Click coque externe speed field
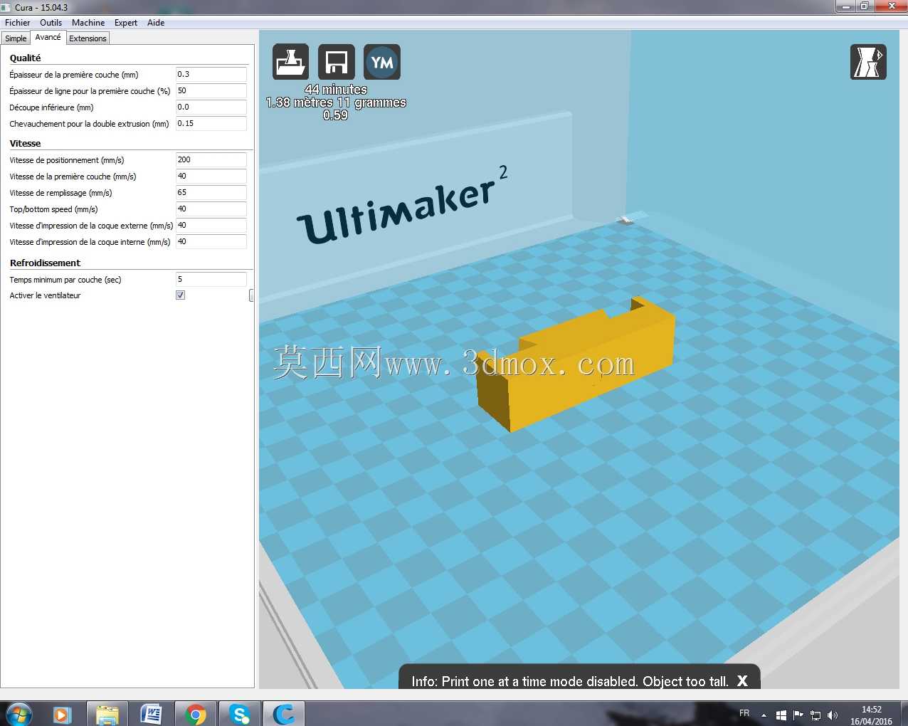This screenshot has width=908, height=726. click(211, 225)
